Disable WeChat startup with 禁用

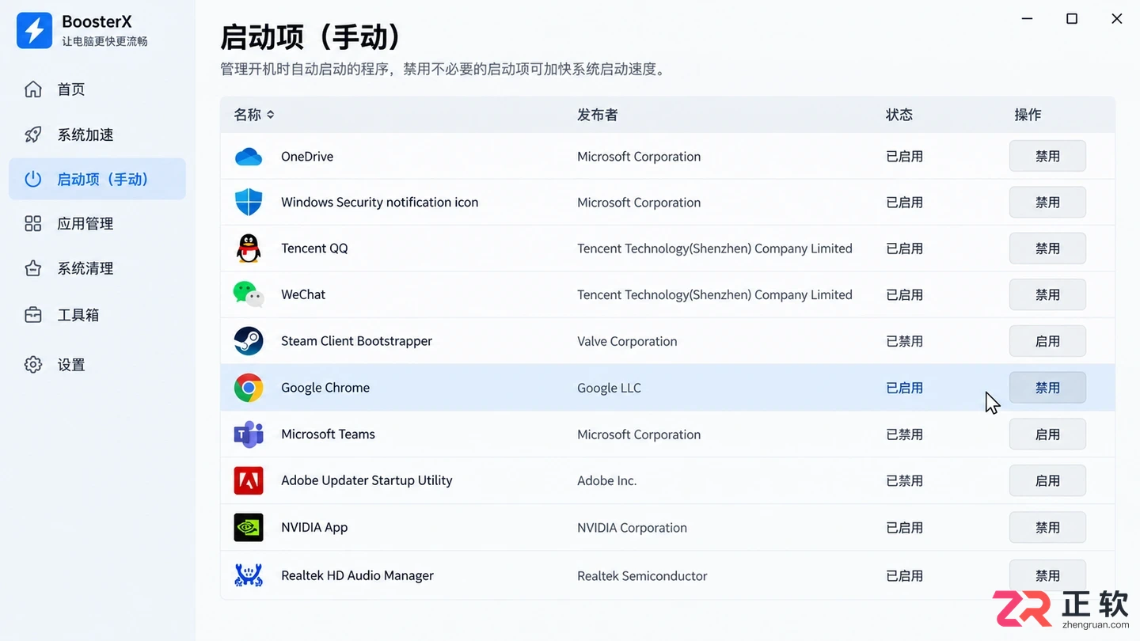(1047, 295)
